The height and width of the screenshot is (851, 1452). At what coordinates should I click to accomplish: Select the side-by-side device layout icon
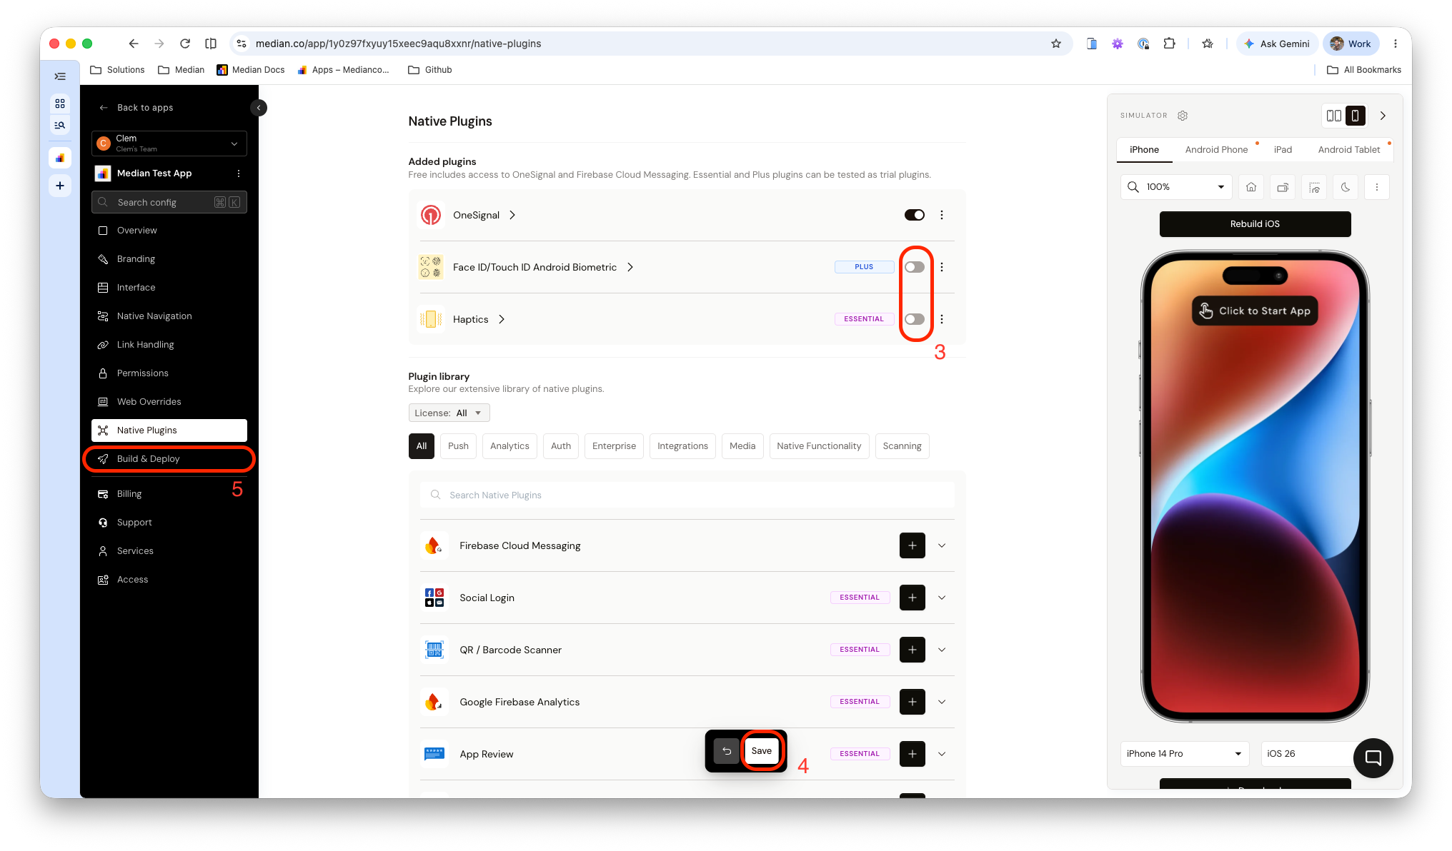[1334, 116]
